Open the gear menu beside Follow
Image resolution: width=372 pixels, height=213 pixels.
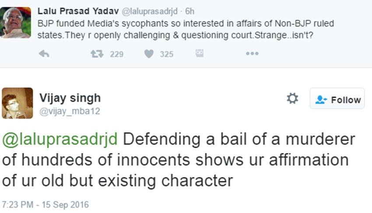[292, 99]
